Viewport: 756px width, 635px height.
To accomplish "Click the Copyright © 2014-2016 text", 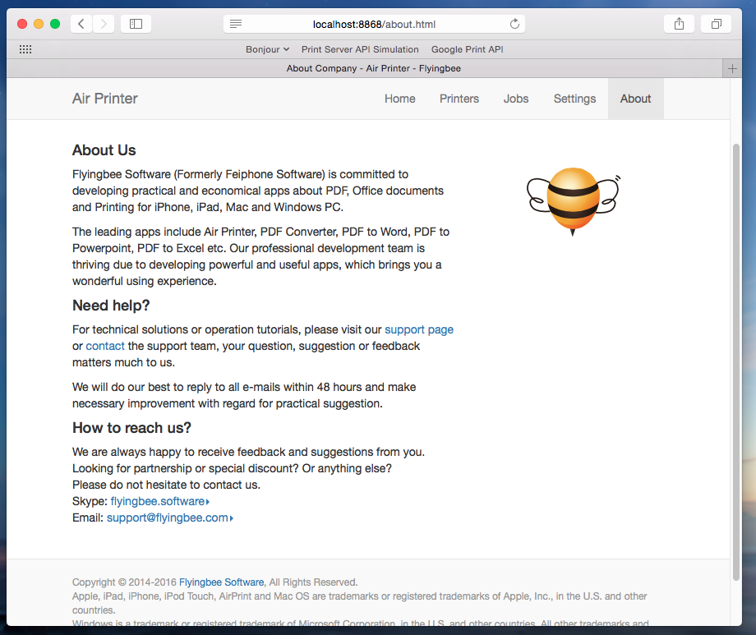I will point(124,582).
